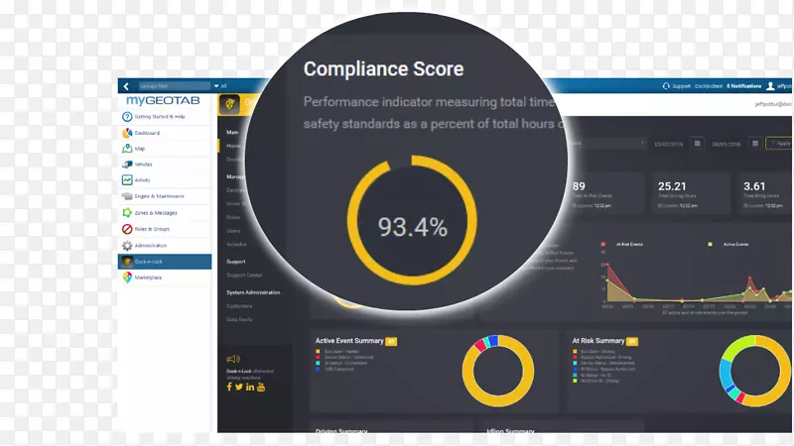This screenshot has height=446, width=794.
Task: Click the 89 at-risk events card
Action: click(605, 193)
